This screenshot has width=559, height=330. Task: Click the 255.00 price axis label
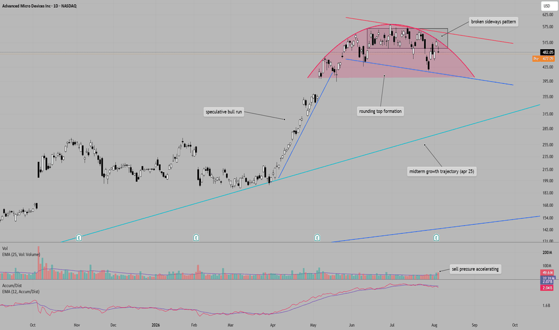548,145
